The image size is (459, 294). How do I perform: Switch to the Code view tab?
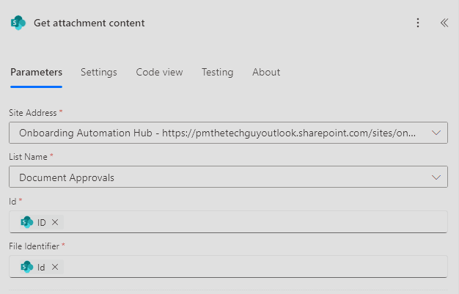point(159,72)
